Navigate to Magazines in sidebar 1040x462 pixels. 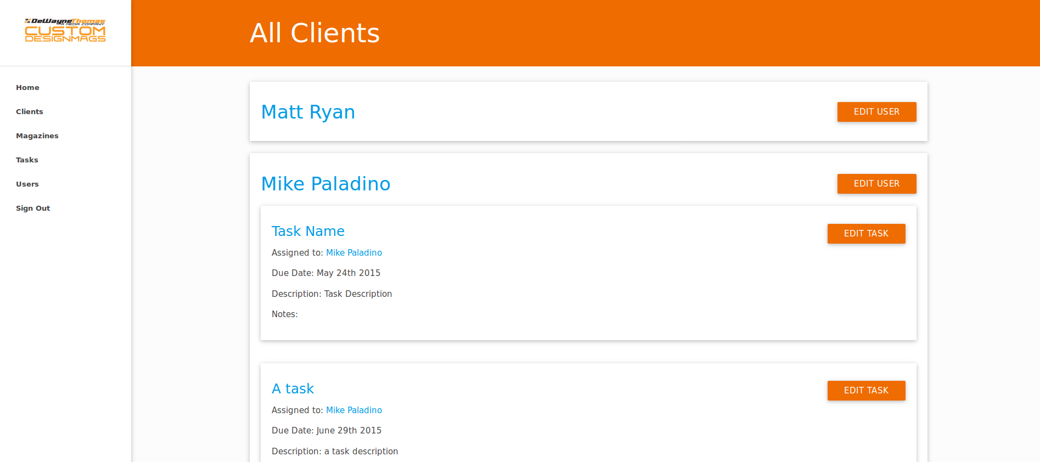[x=37, y=136]
